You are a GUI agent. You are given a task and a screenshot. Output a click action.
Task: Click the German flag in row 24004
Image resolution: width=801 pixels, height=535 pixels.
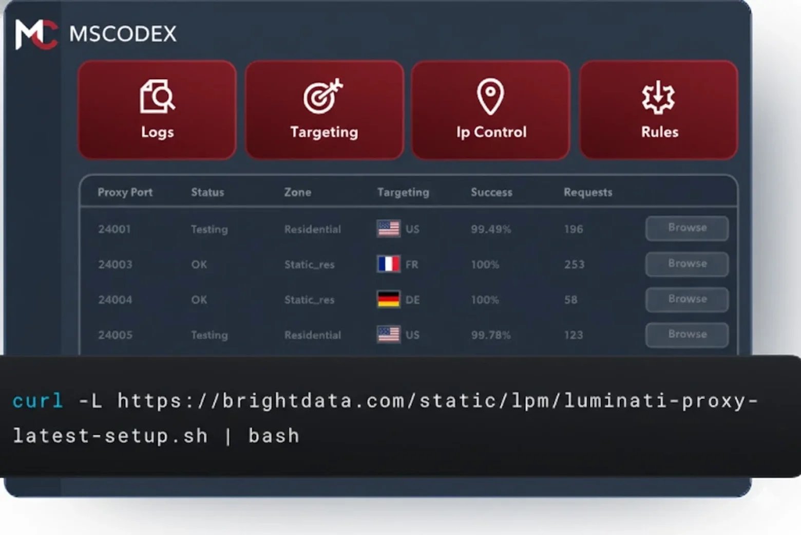click(388, 300)
